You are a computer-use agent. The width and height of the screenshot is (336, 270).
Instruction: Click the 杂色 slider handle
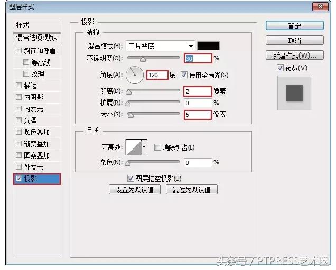click(128, 163)
